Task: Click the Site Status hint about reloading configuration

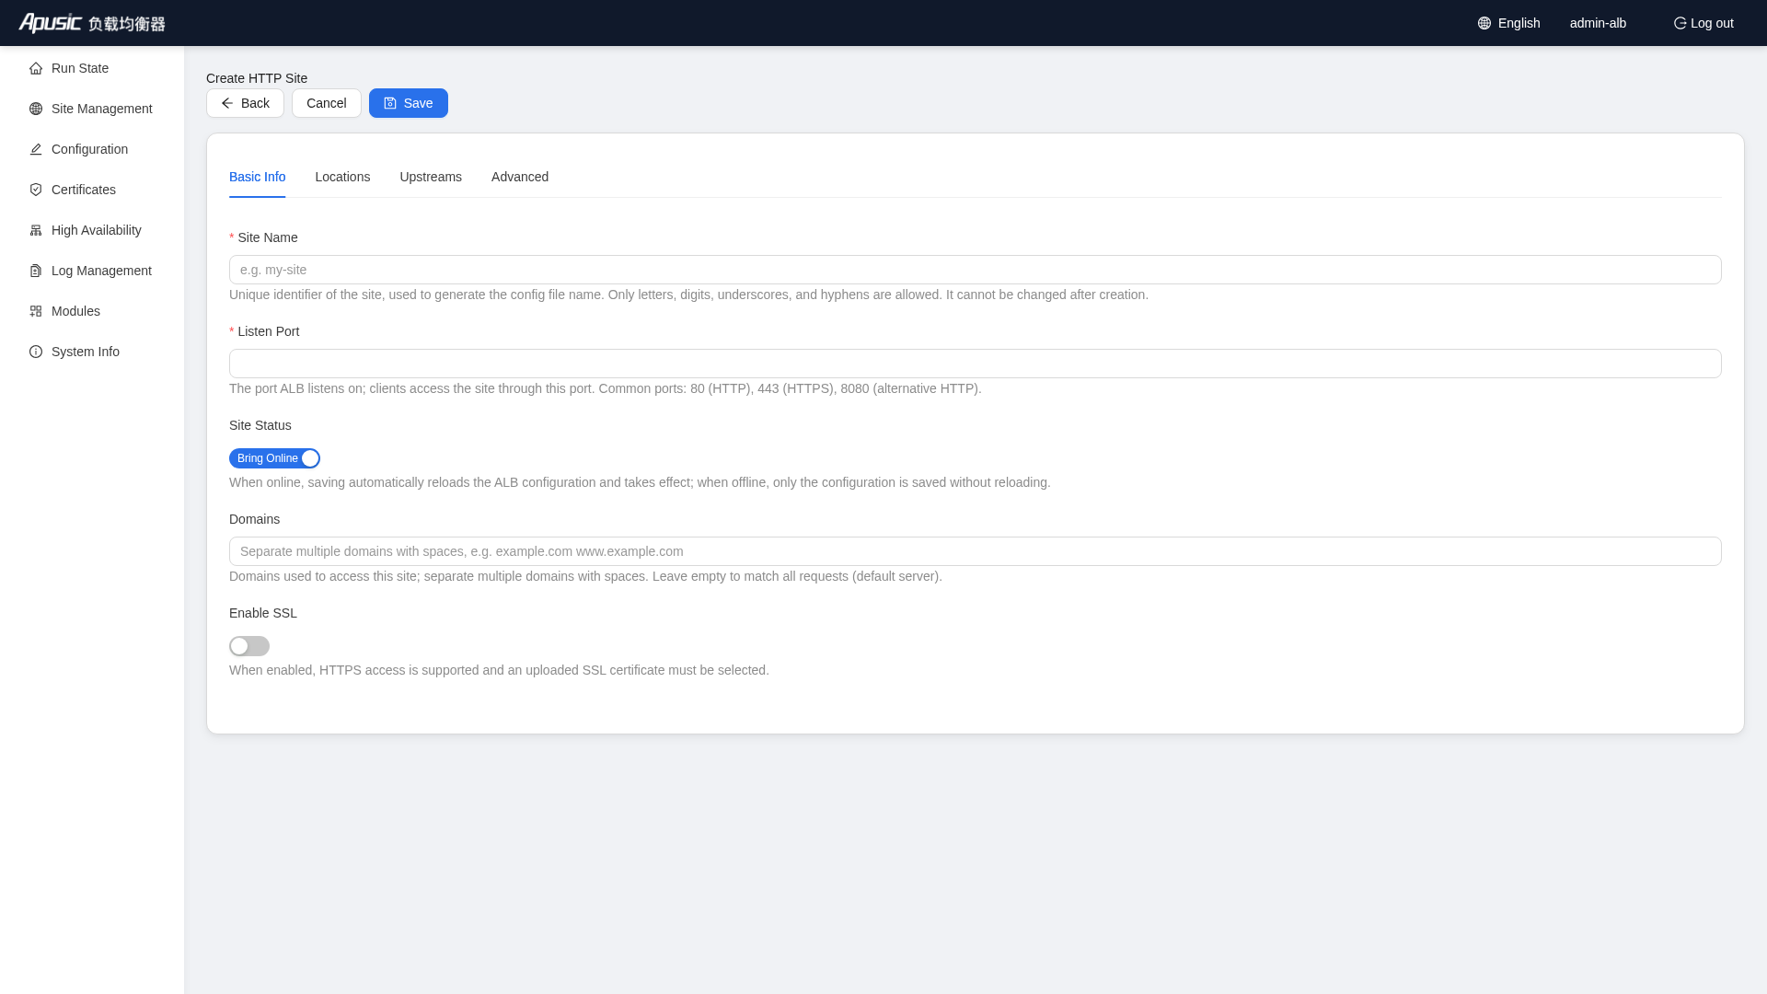Action: coord(640,482)
